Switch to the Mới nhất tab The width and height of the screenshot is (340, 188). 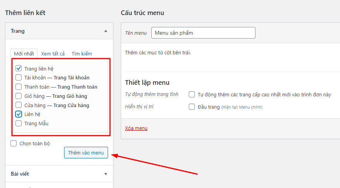click(x=24, y=54)
